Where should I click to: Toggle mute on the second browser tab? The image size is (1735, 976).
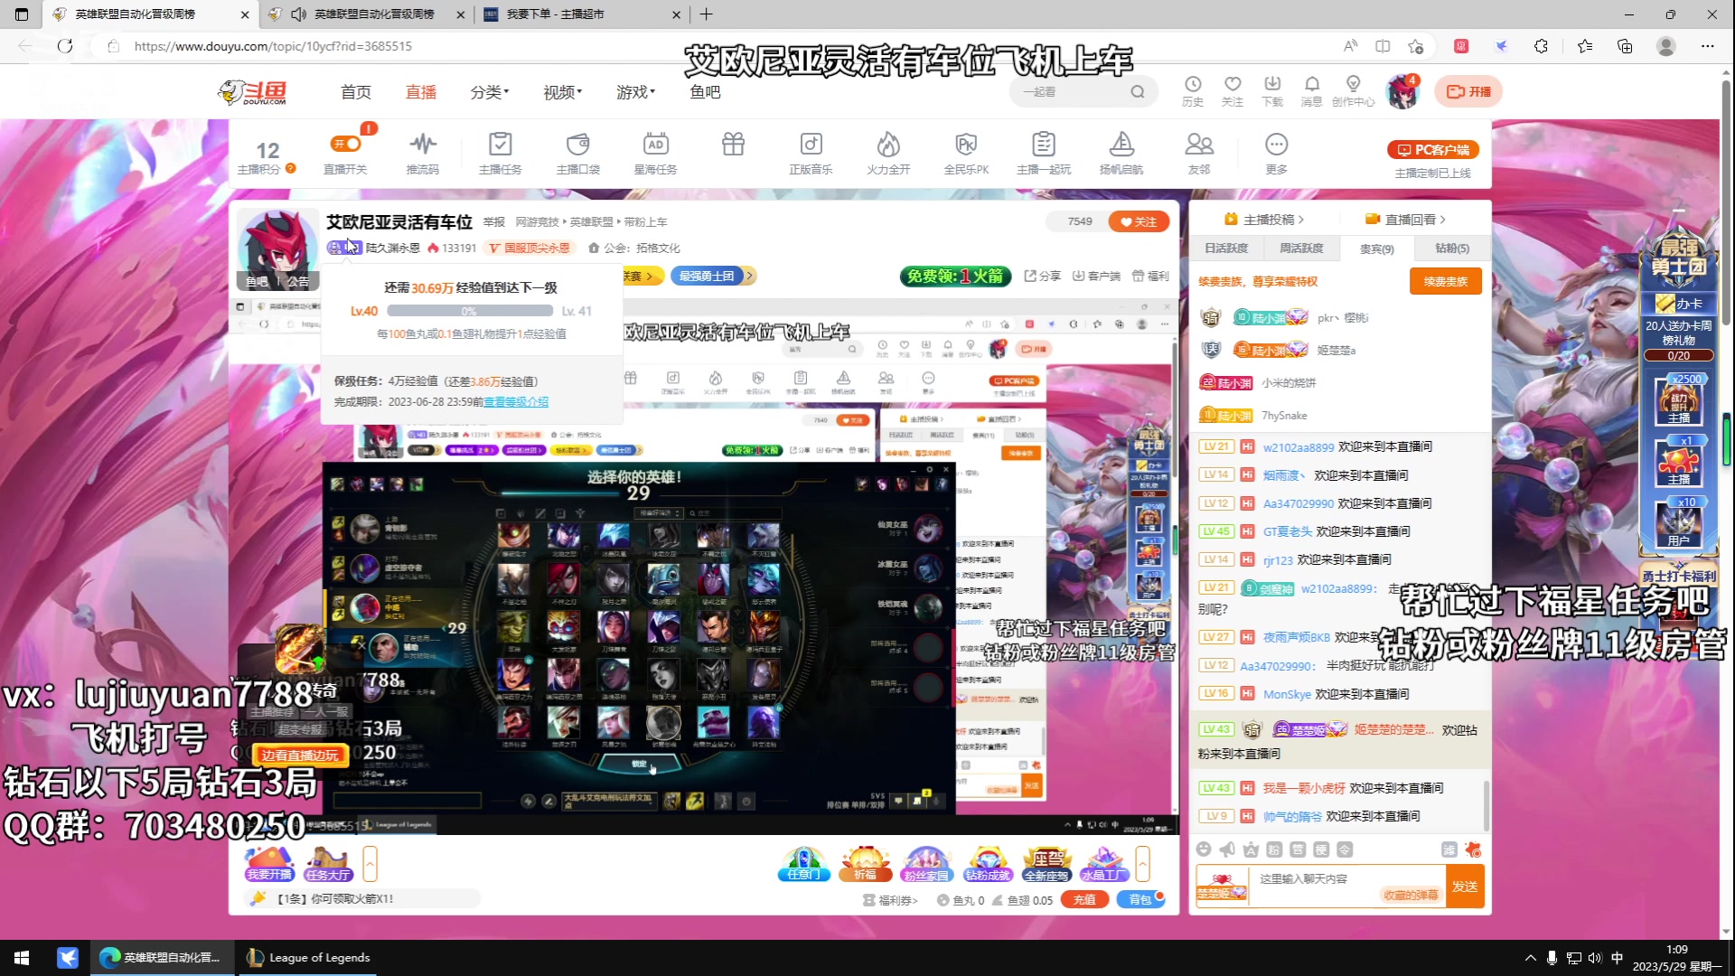[299, 14]
